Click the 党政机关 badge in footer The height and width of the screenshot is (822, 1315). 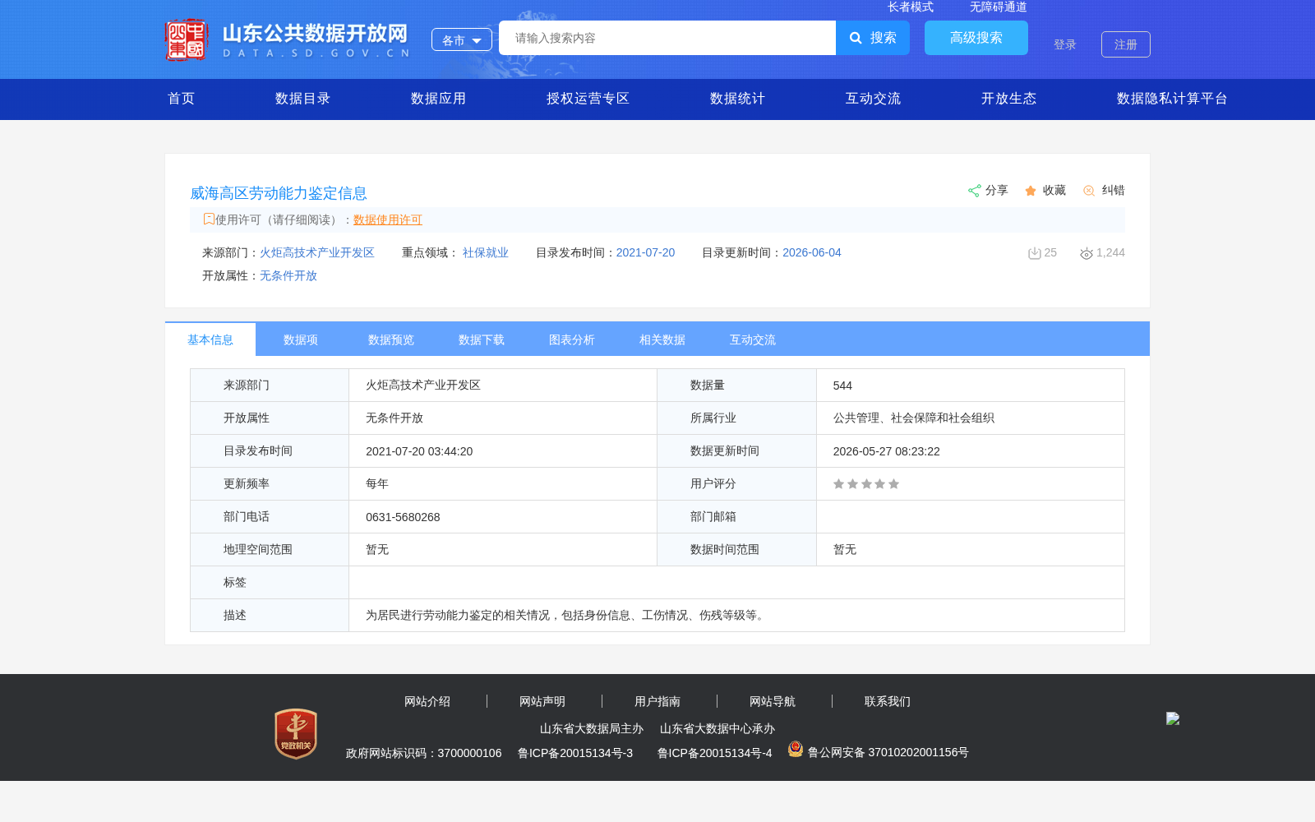point(296,733)
